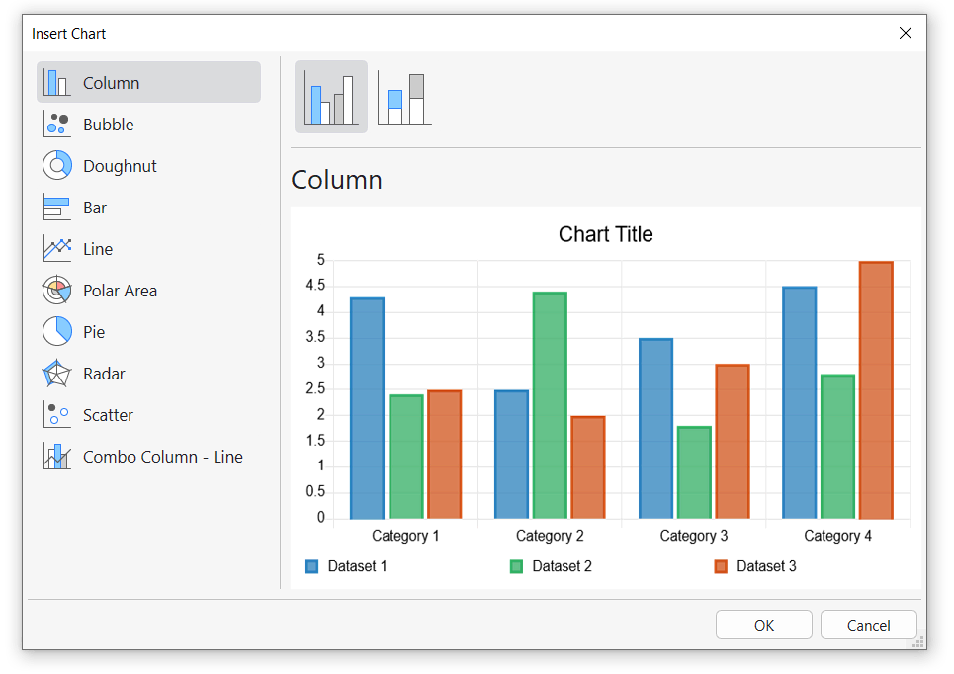Viewport: 954px width, 674px height.
Task: Click the Line chart icon
Action: pyautogui.click(x=56, y=249)
